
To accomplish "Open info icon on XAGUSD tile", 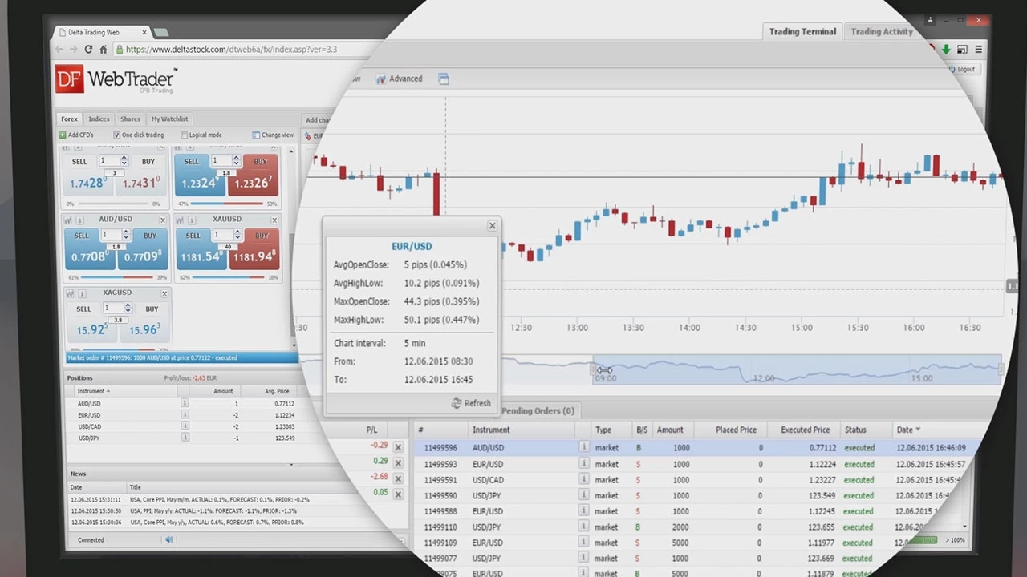I will (x=80, y=293).
